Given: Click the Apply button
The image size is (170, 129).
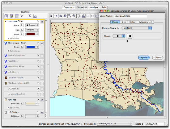Looking at the screenshot, I should (144, 58).
